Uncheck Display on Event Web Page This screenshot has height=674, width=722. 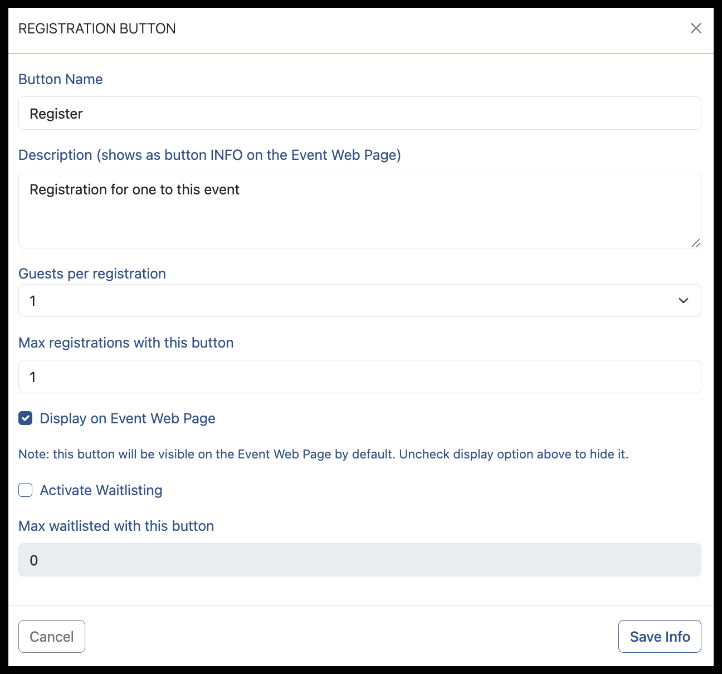tap(26, 418)
